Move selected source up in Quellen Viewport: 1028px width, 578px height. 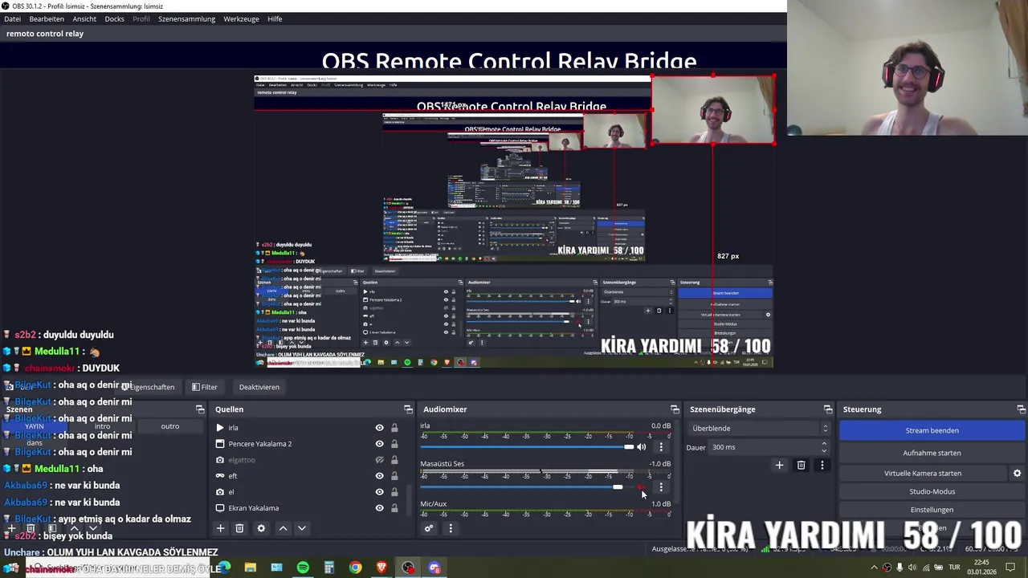tap(283, 528)
